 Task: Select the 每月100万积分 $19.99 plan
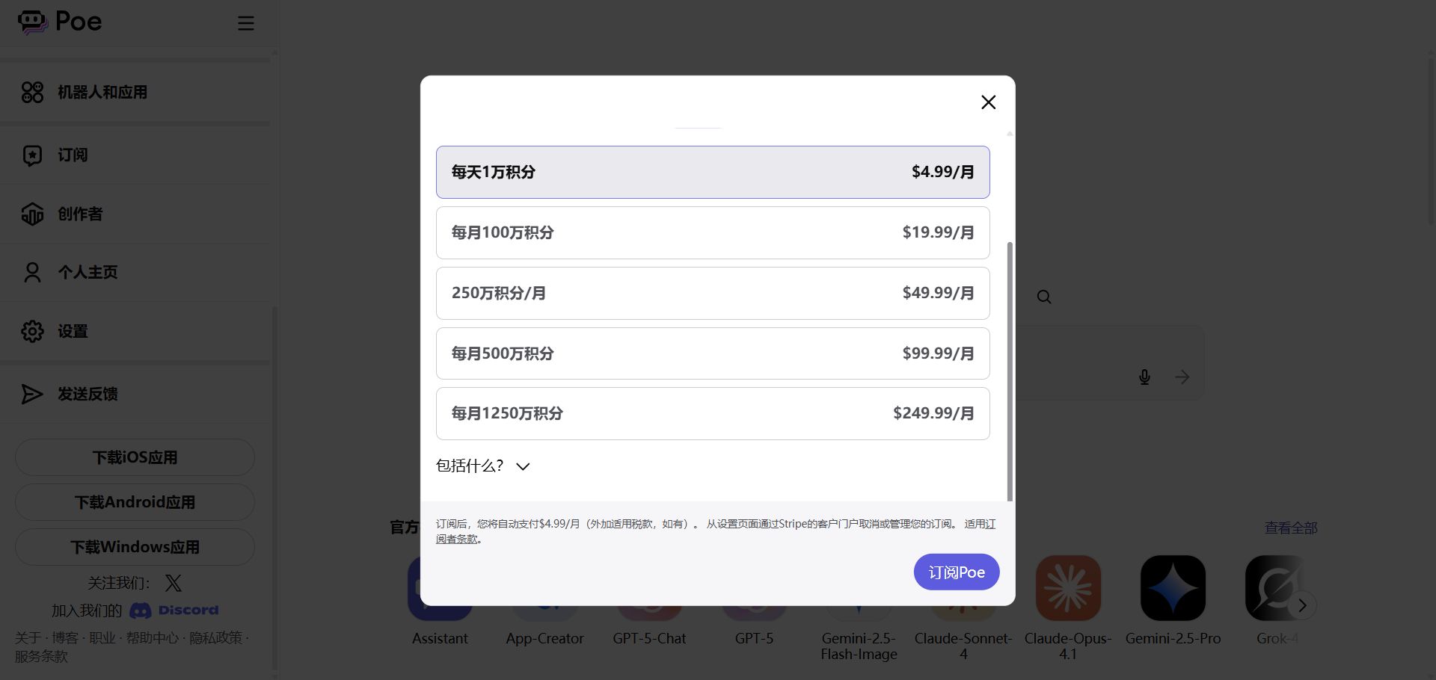pos(713,232)
